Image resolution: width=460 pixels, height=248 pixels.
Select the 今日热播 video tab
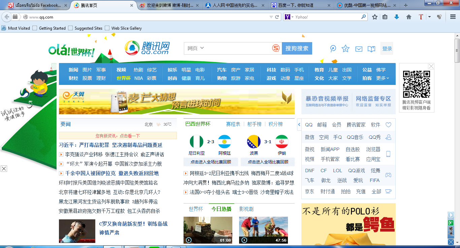tap(221, 209)
